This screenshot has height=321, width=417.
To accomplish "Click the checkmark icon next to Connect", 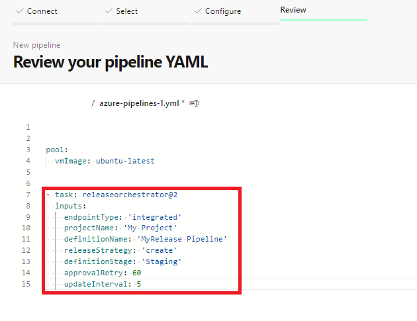I will 20,11.
